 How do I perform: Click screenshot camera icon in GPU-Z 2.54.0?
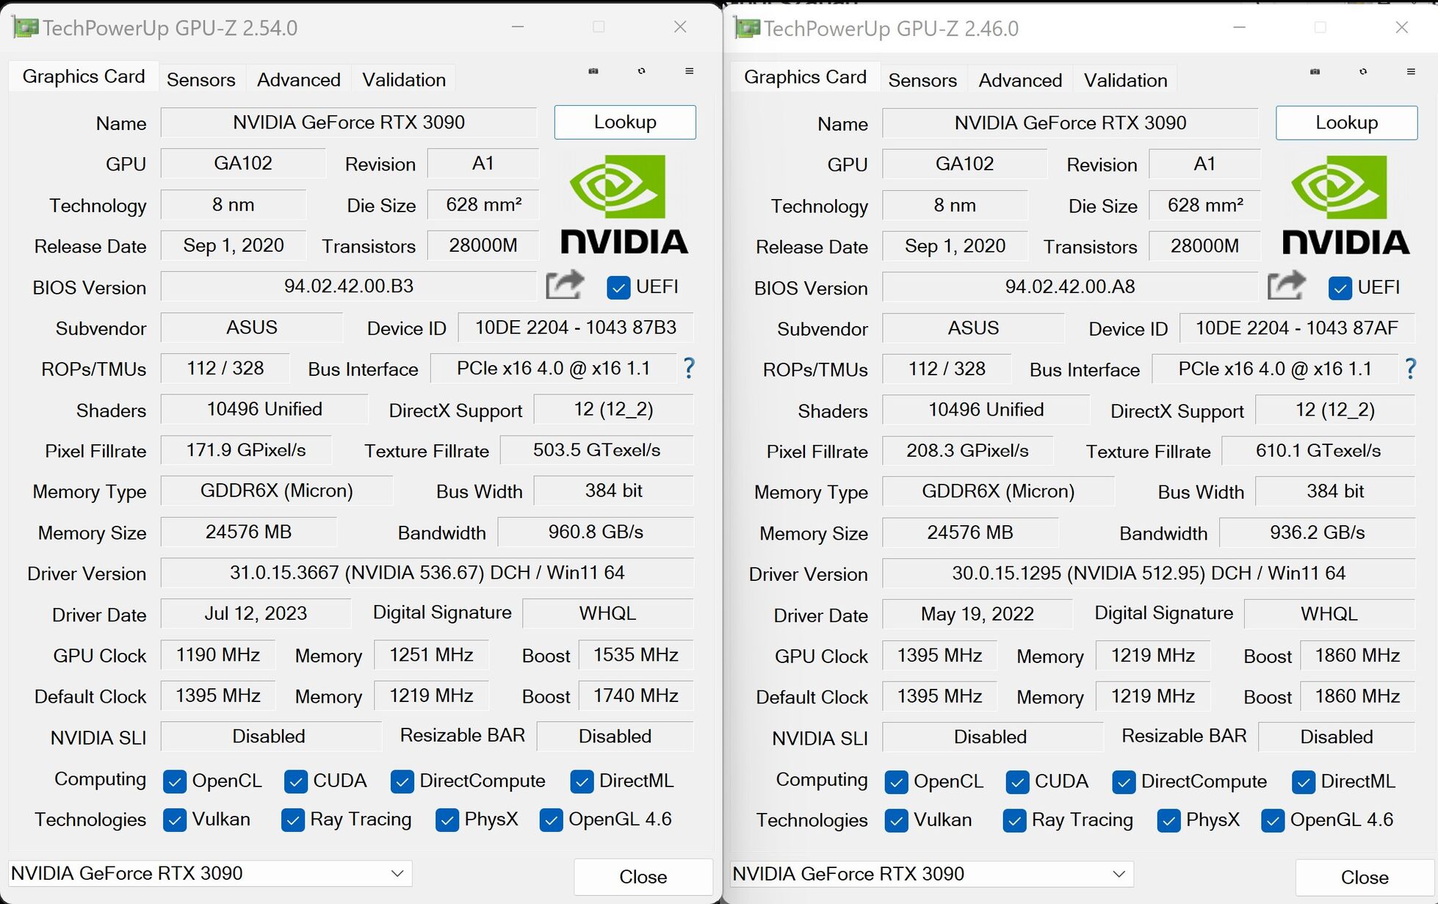(x=593, y=71)
